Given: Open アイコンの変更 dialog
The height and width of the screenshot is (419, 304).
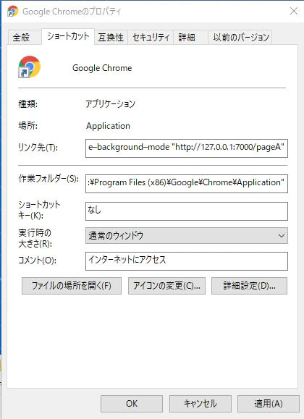Looking at the screenshot, I should pos(167,286).
